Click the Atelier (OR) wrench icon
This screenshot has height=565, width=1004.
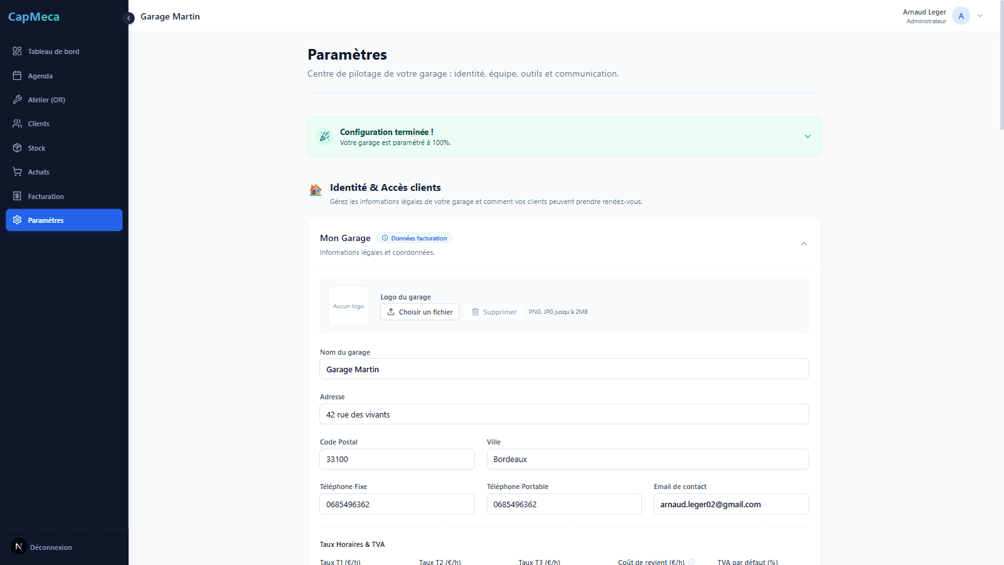(17, 100)
